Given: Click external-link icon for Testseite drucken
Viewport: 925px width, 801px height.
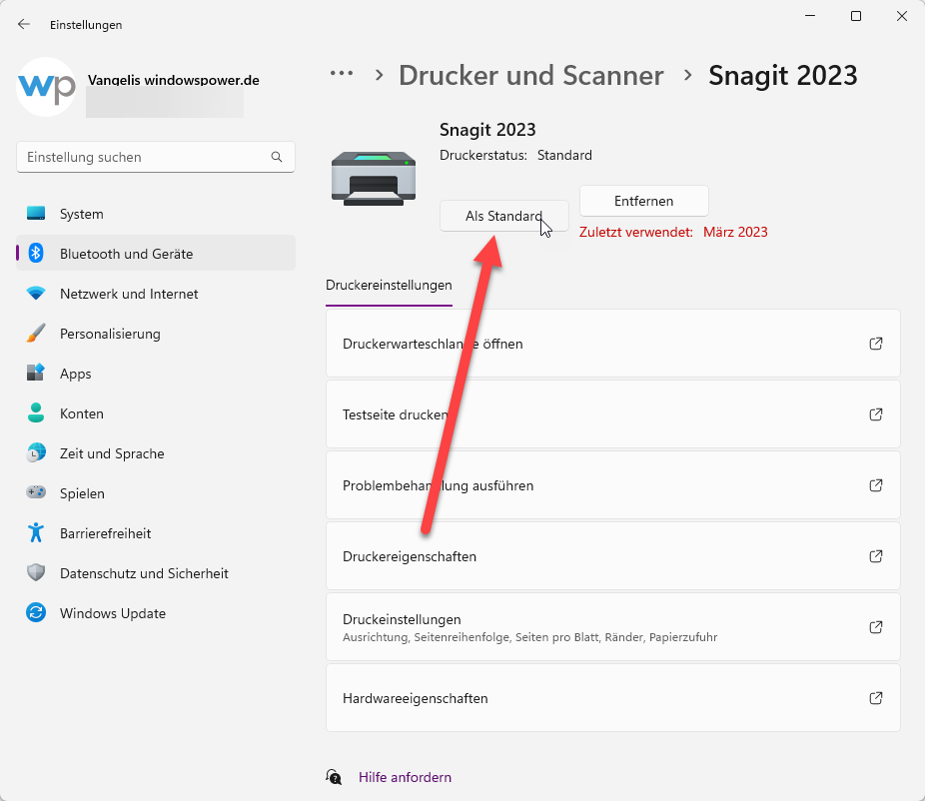Looking at the screenshot, I should [x=876, y=414].
